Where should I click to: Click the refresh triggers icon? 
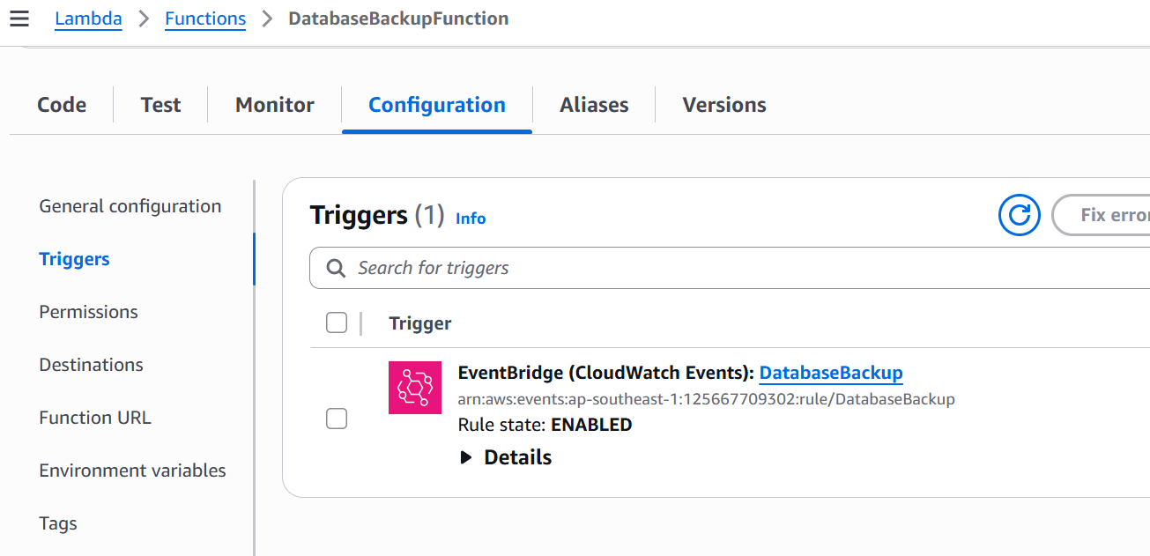(1020, 215)
